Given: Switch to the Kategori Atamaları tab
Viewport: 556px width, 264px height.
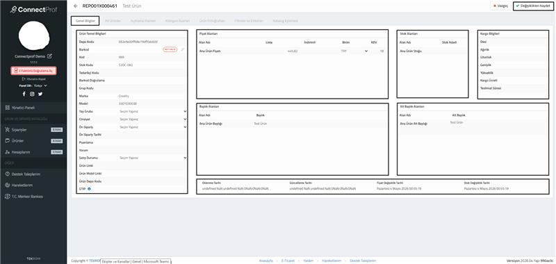Looking at the screenshot, I should click(177, 21).
